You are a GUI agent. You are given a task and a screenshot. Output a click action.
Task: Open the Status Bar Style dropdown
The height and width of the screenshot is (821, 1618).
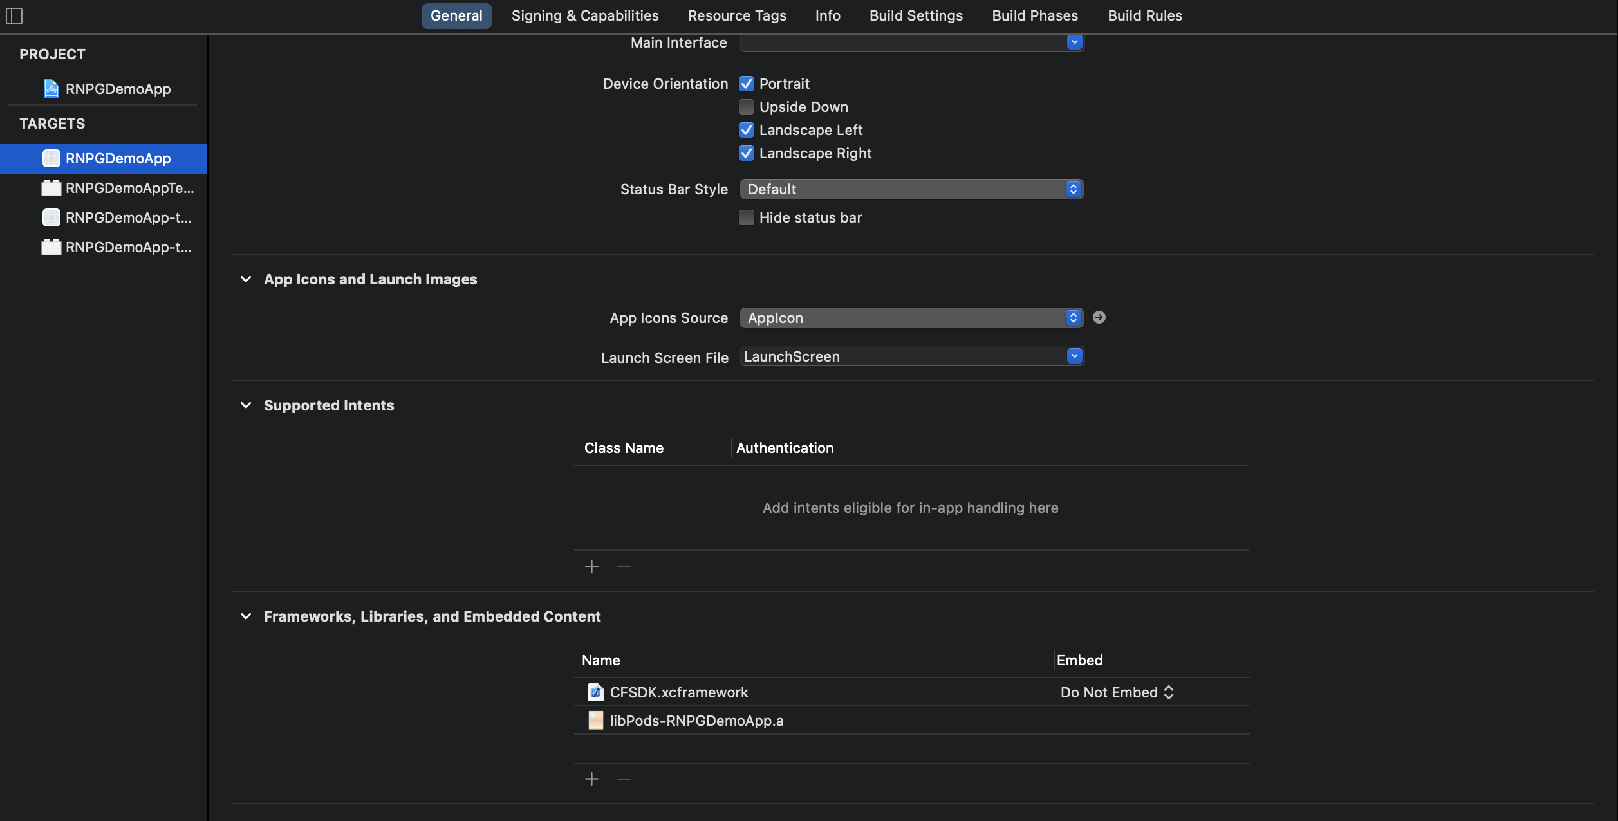pos(911,189)
